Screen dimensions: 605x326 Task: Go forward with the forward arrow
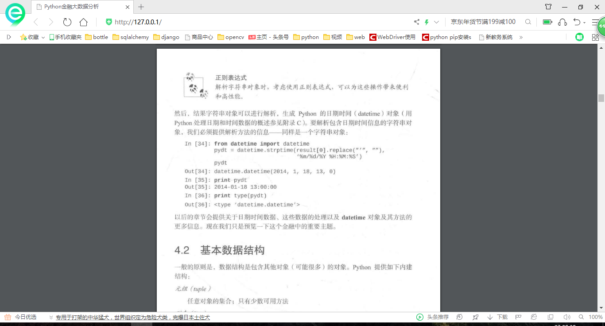[x=51, y=22]
